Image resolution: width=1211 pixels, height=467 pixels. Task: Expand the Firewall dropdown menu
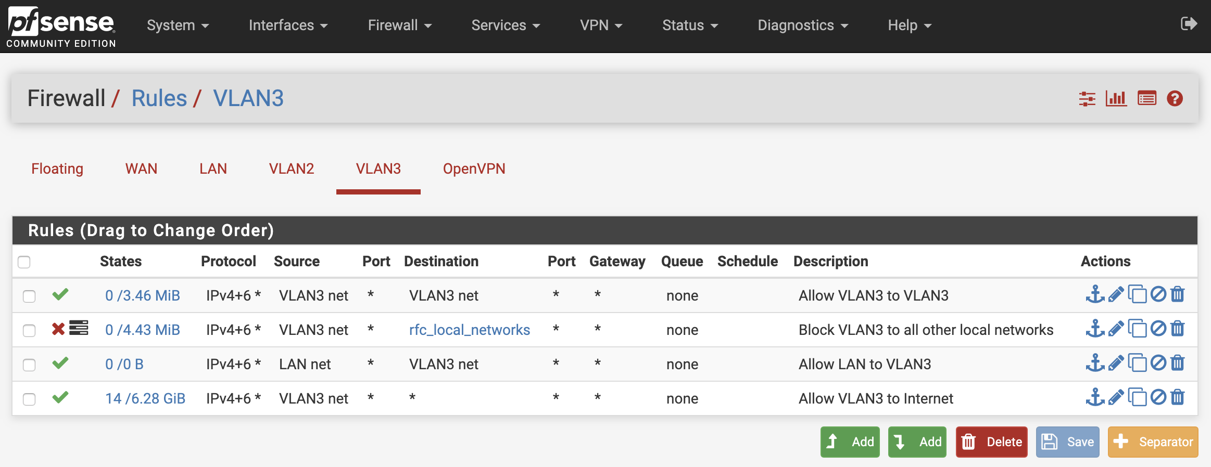coord(400,25)
